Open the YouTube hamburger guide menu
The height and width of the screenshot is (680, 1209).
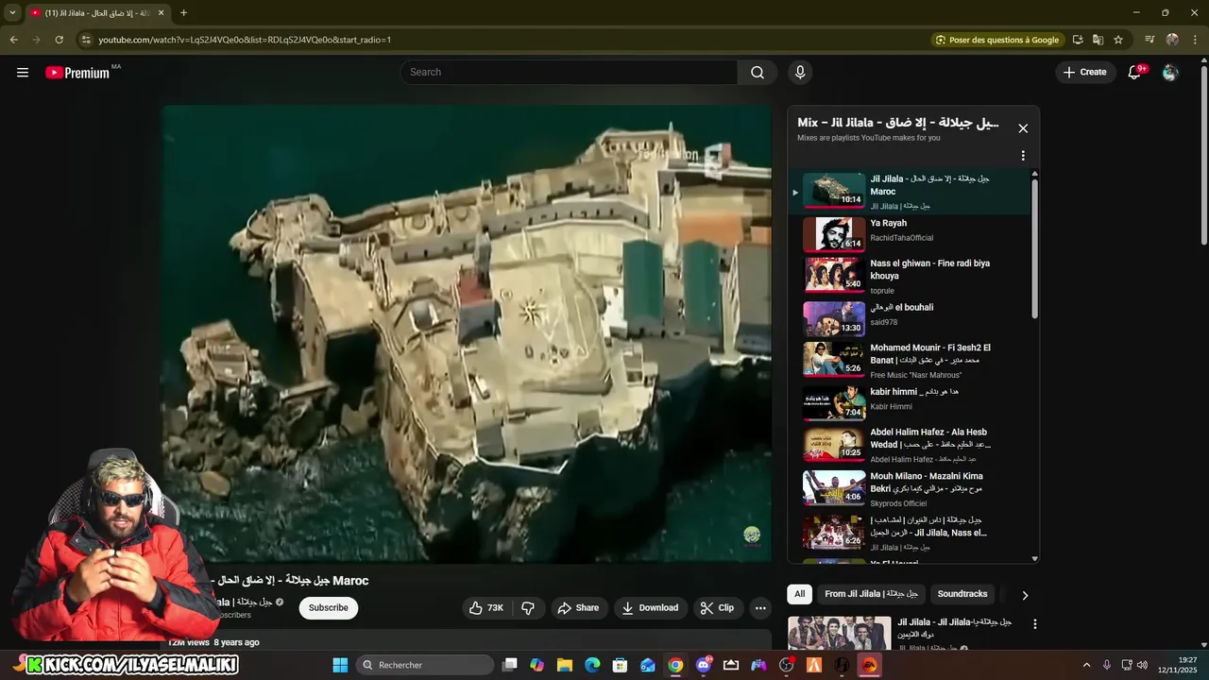point(23,73)
